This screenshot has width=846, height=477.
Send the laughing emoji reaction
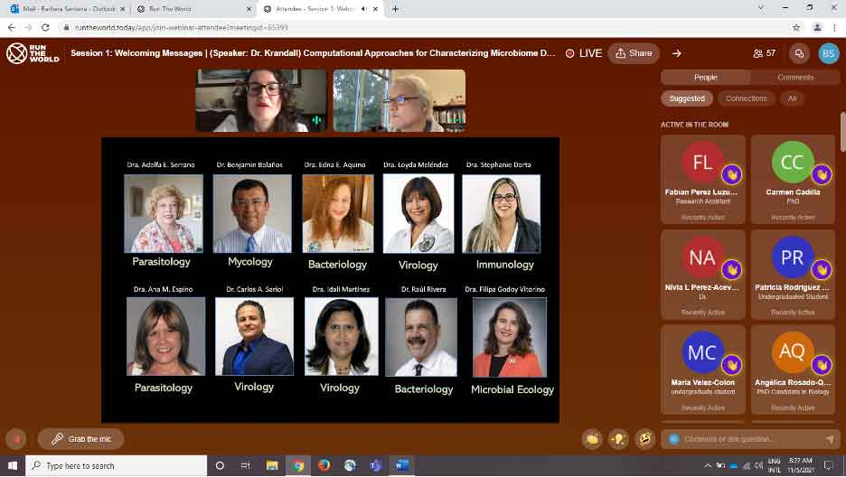click(x=644, y=439)
